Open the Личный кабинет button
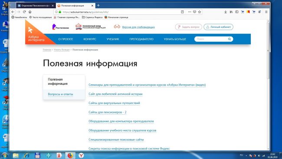This screenshot has width=282, height=159. pyautogui.click(x=218, y=27)
